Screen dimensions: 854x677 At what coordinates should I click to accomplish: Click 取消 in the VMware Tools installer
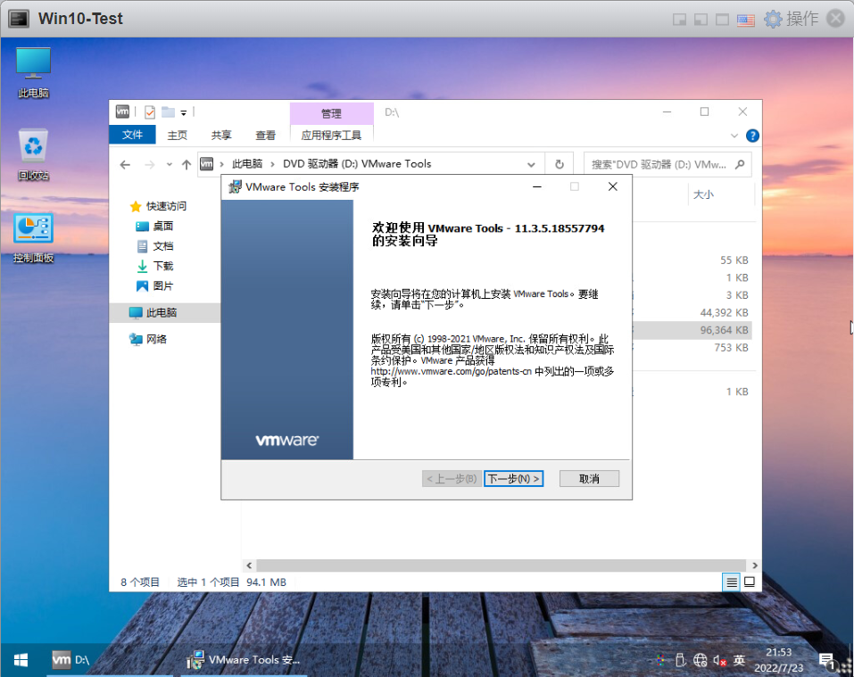click(x=589, y=478)
